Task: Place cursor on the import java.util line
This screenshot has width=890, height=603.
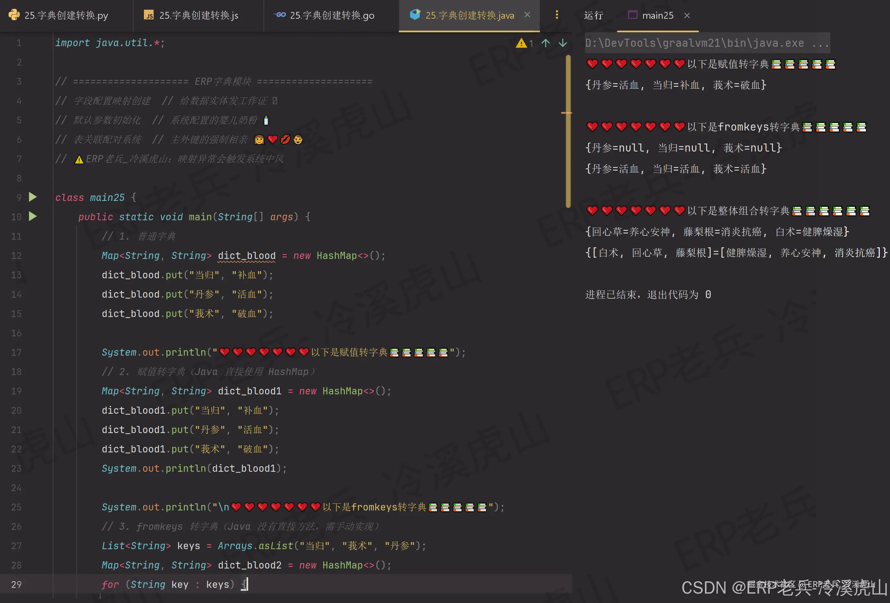Action: click(x=109, y=43)
